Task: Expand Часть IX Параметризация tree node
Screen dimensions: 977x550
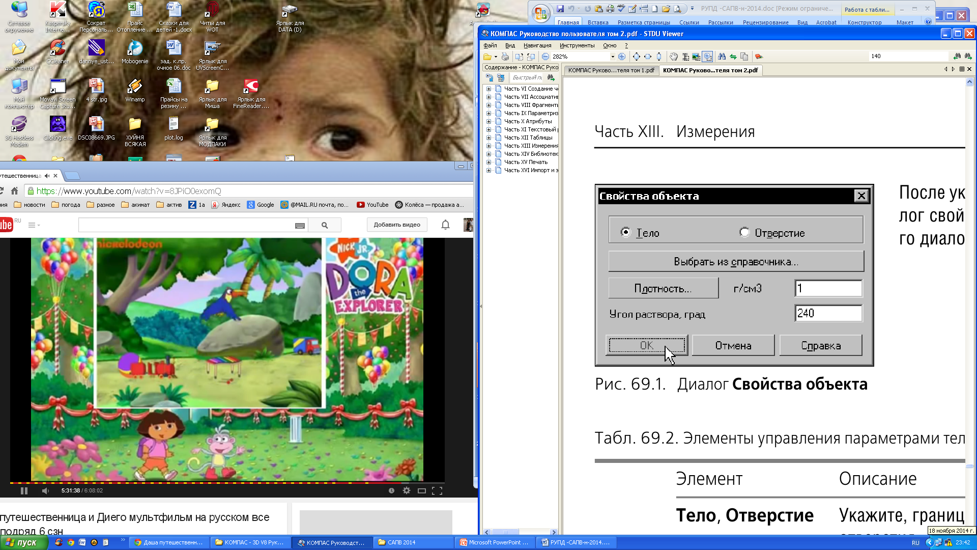Action: pyautogui.click(x=489, y=113)
